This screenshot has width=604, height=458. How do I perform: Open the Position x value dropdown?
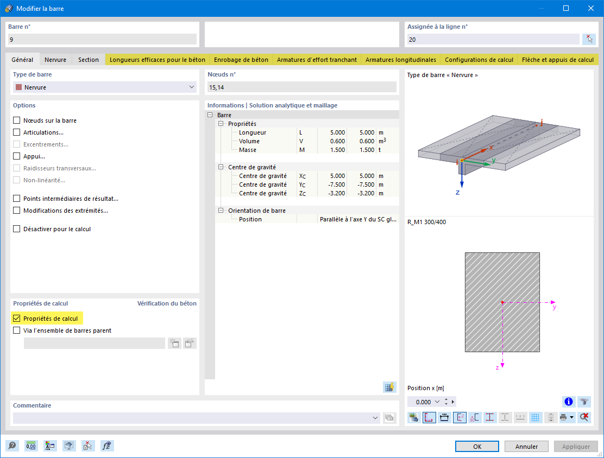[x=437, y=402]
